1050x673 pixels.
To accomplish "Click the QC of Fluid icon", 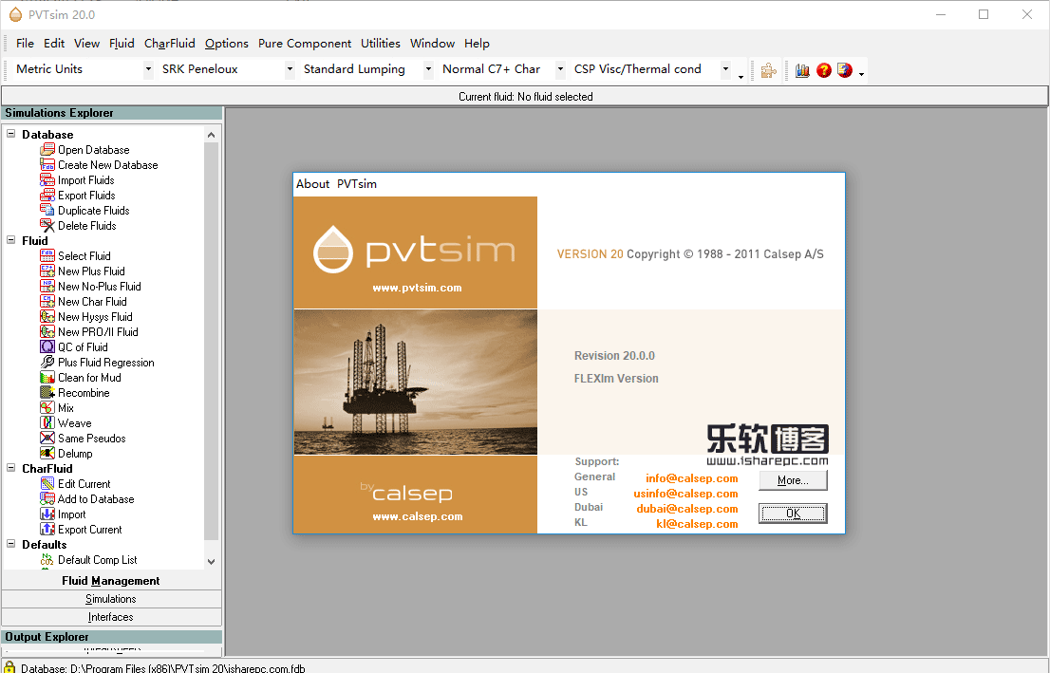I will (x=47, y=346).
